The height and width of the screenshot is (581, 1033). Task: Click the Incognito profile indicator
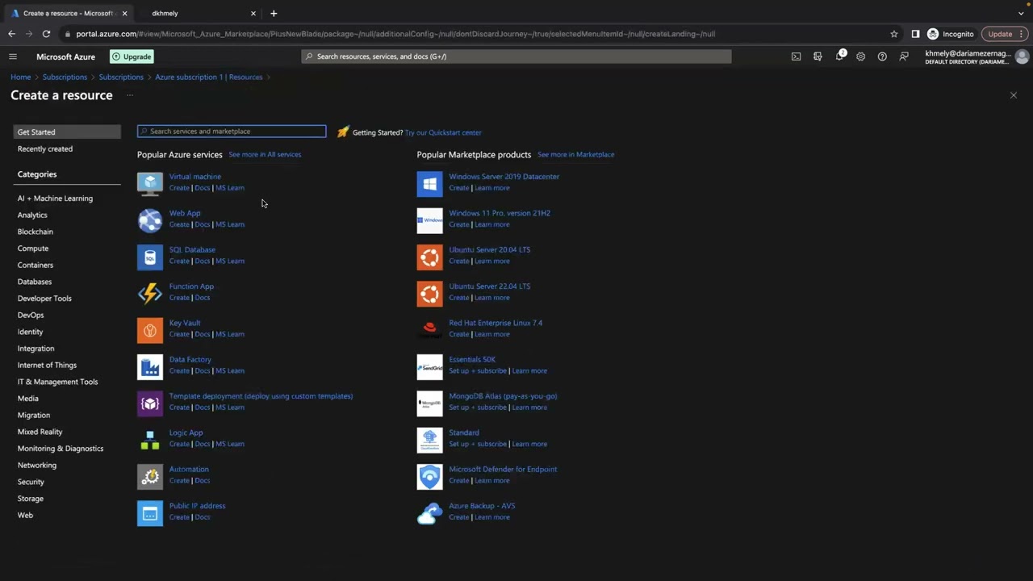click(951, 34)
